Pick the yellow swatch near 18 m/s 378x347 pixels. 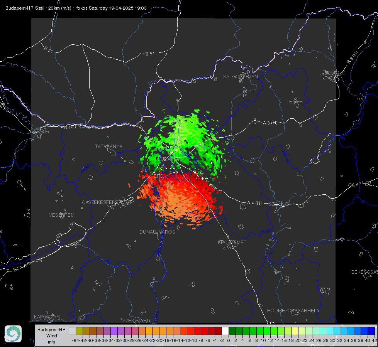(295, 331)
